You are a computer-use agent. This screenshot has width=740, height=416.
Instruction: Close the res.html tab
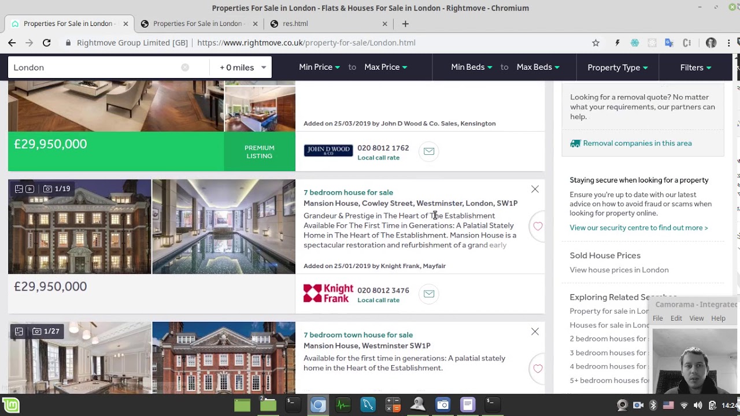point(385,24)
